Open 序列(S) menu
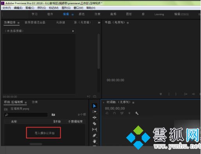201x154 pixels. (41, 8)
